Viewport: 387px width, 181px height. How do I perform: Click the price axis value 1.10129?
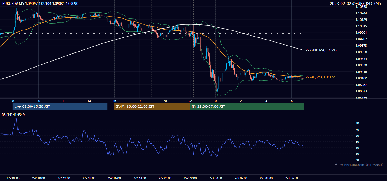361,20
